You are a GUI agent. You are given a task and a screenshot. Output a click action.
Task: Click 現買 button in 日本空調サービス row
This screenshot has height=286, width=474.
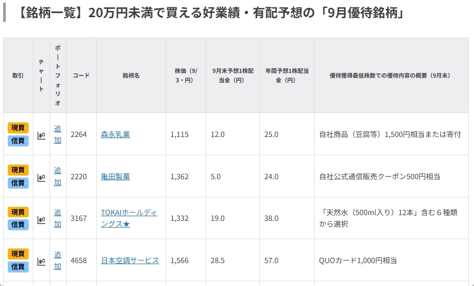click(x=18, y=254)
